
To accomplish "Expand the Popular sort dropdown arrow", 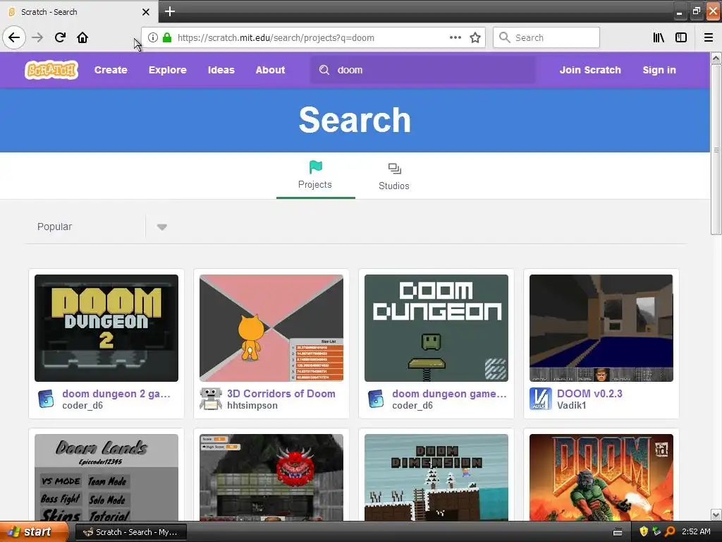I will point(161,227).
